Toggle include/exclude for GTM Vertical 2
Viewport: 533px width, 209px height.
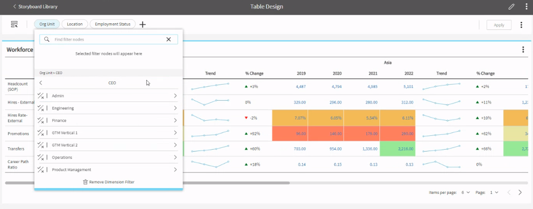coord(41,145)
